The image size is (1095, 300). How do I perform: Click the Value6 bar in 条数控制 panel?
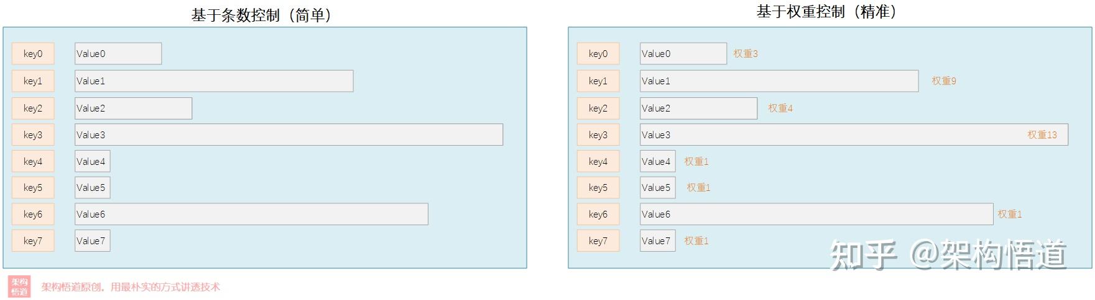point(251,214)
